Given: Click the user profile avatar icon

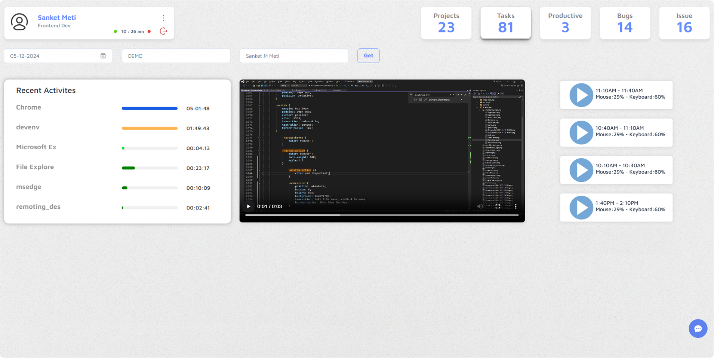Looking at the screenshot, I should [19, 22].
